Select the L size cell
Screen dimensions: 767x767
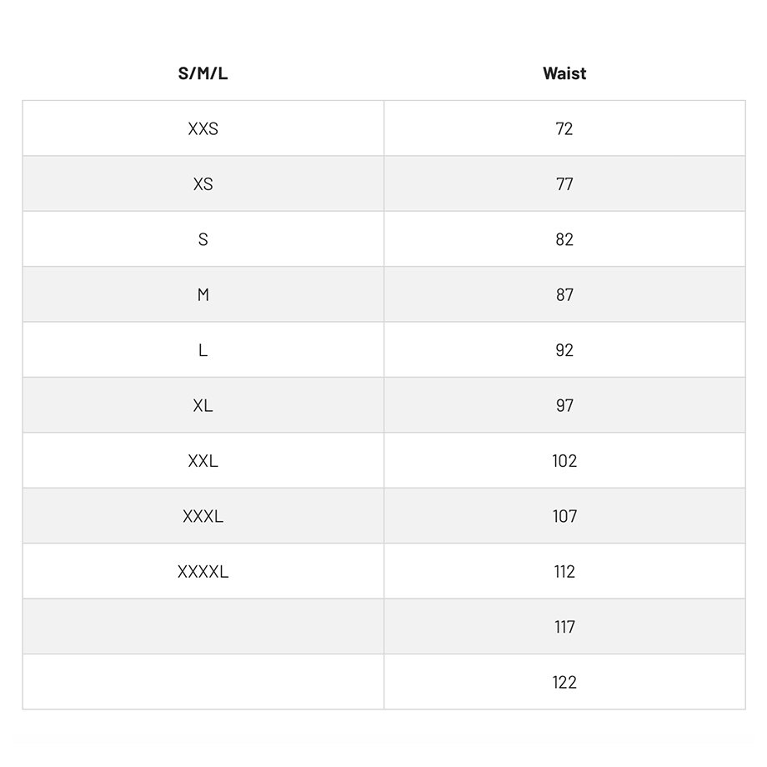pos(203,350)
